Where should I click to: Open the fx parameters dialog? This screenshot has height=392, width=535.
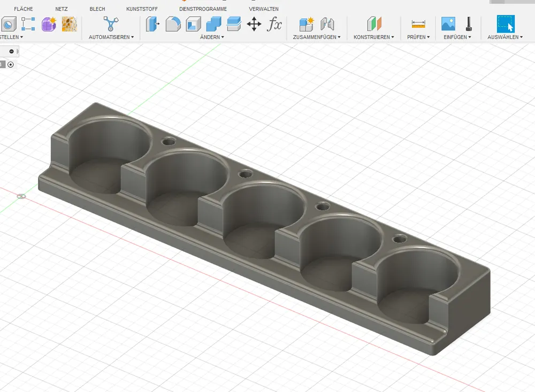[x=274, y=24]
